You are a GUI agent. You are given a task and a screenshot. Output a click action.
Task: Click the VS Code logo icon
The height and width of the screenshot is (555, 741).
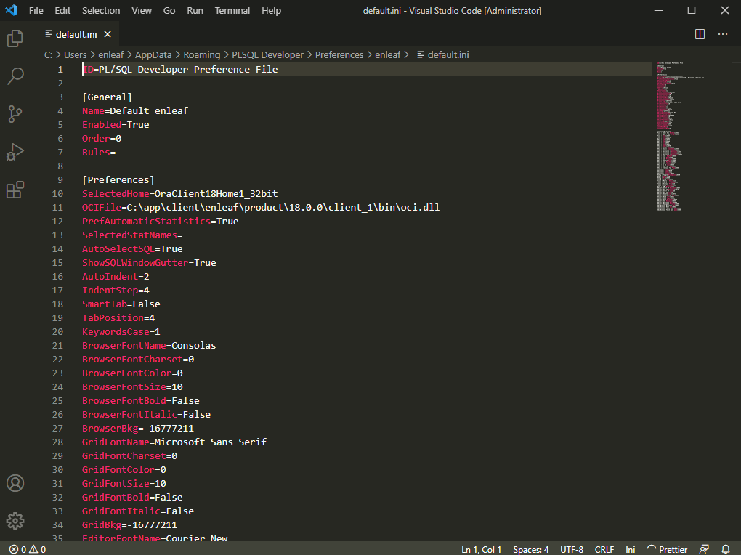[12, 10]
